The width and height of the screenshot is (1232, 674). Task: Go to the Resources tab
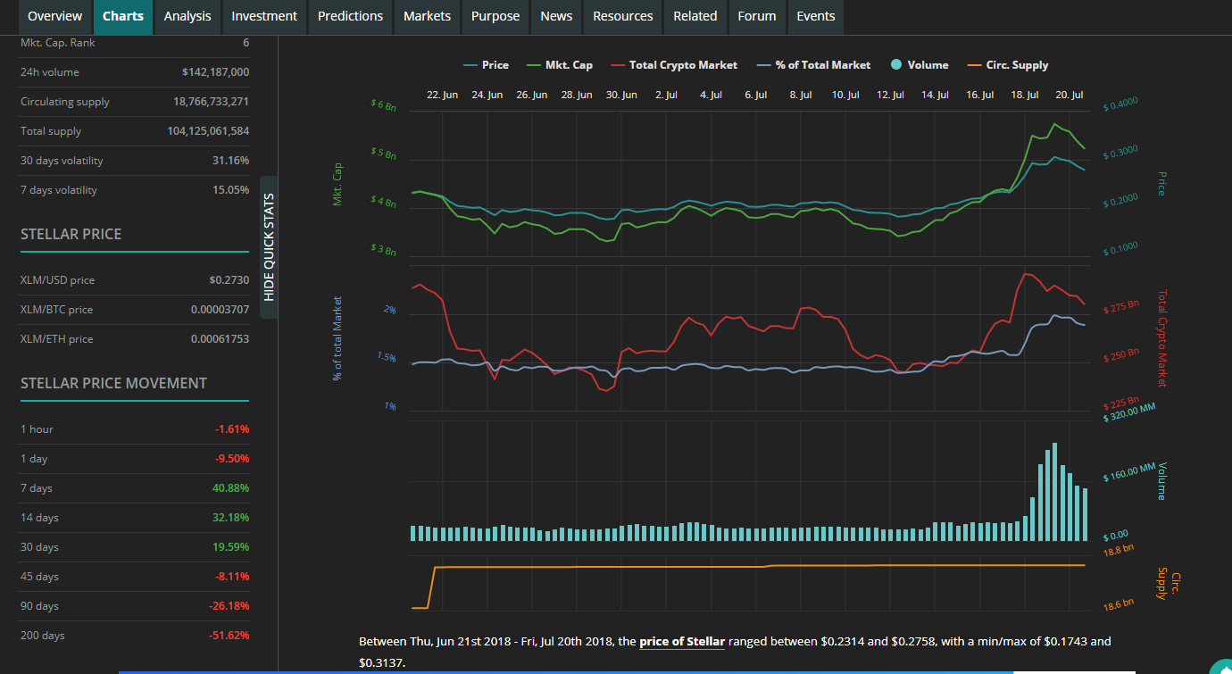tap(623, 16)
